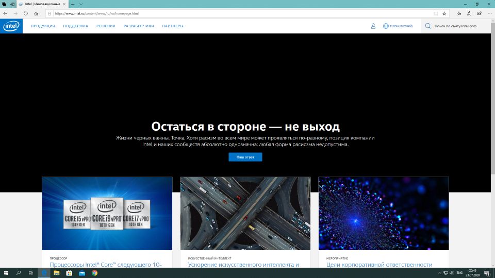Click the Наш ответ button

click(x=245, y=157)
